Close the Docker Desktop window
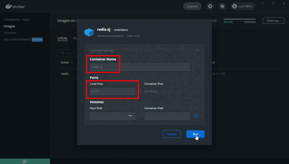 pyautogui.click(x=284, y=3)
